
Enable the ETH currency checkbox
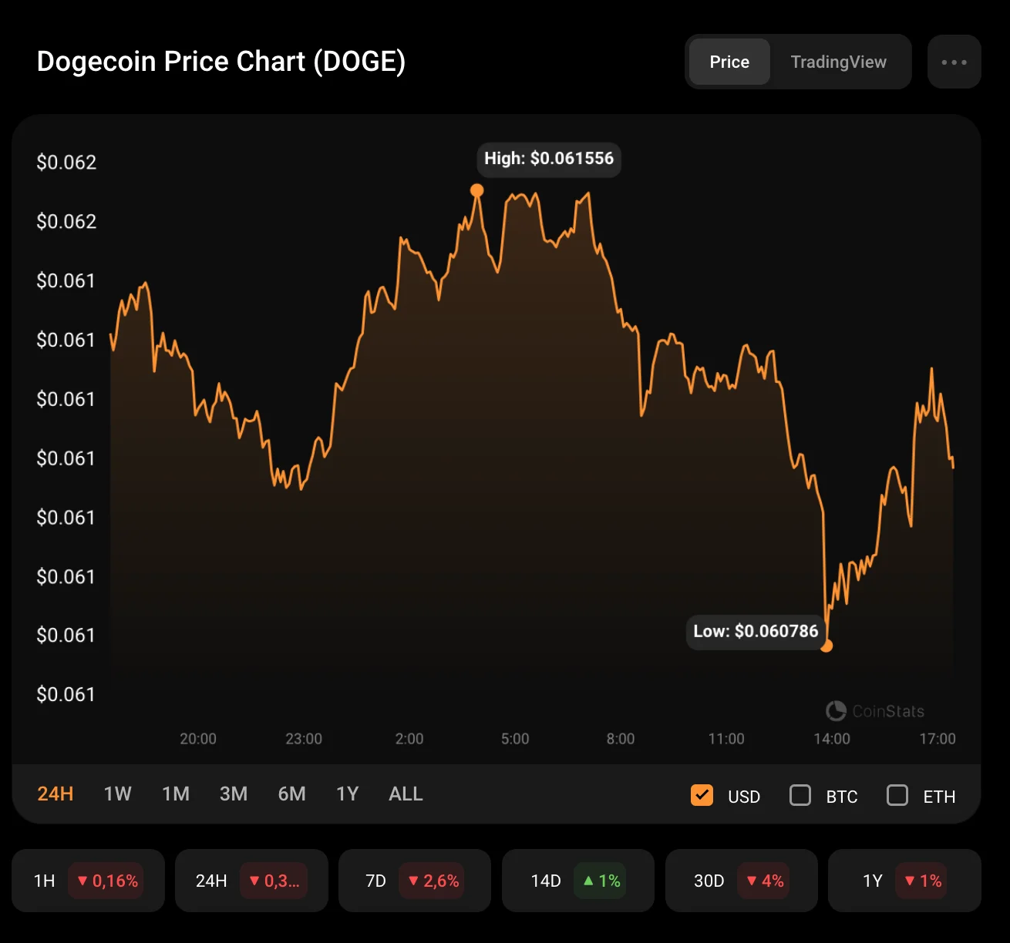coord(897,795)
